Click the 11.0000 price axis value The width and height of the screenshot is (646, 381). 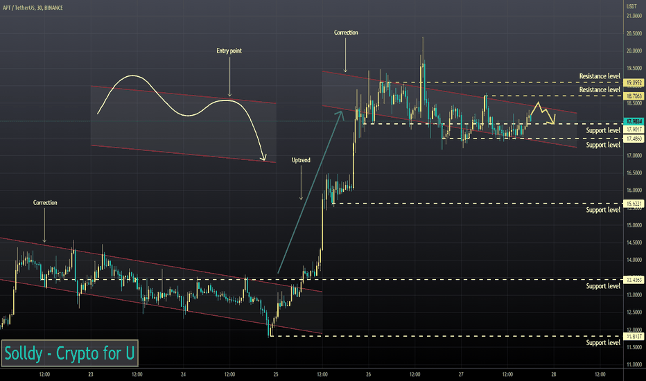(x=634, y=364)
